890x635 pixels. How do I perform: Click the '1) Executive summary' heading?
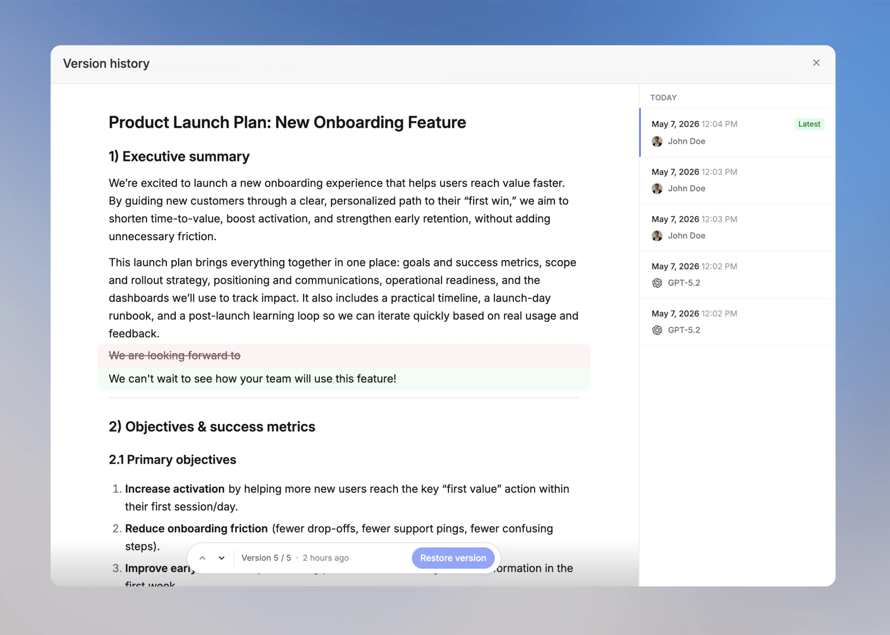(x=179, y=157)
